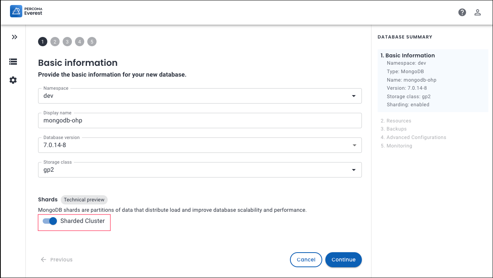Open the user account profile icon
Viewport: 493px width, 278px height.
pos(478,12)
